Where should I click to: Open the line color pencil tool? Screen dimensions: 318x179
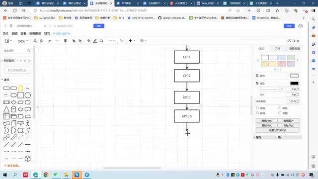click(x=95, y=41)
